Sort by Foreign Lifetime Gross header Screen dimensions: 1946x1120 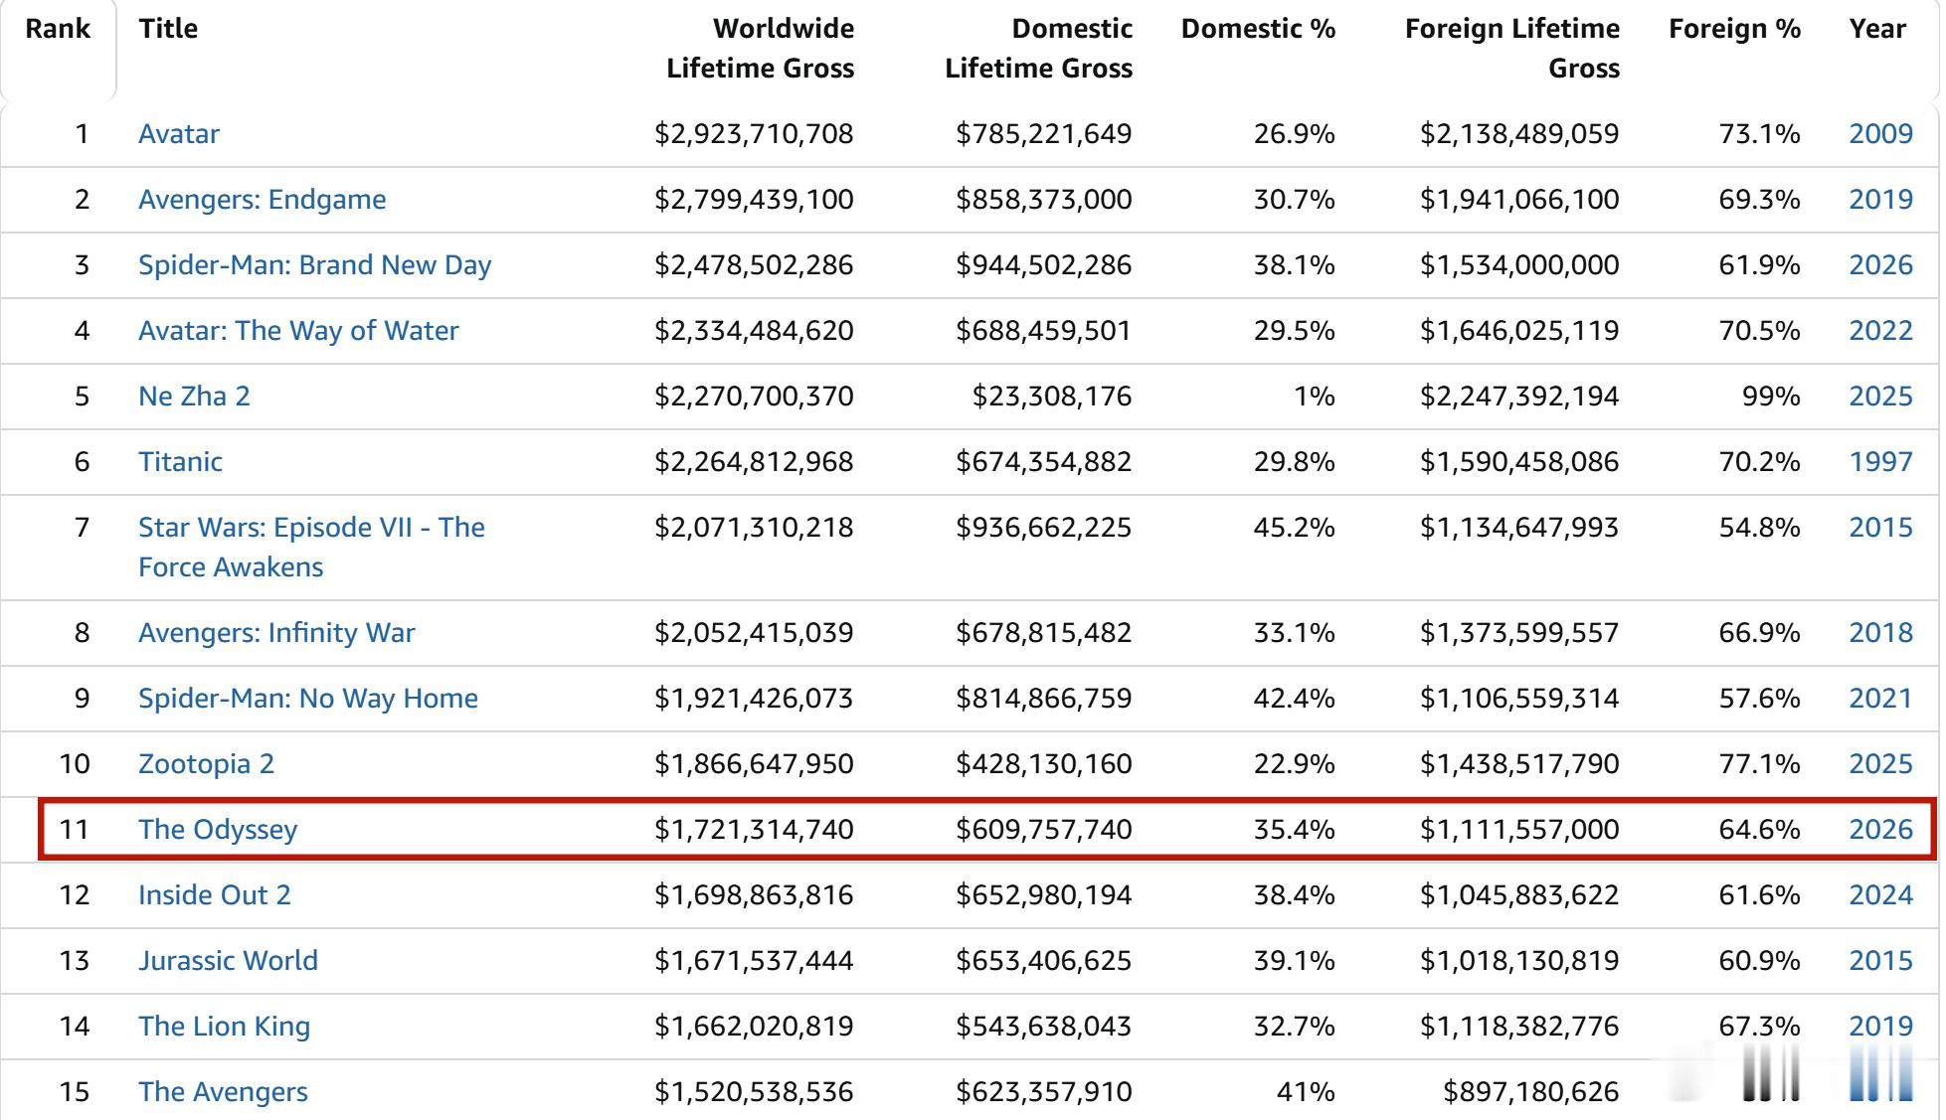point(1512,48)
